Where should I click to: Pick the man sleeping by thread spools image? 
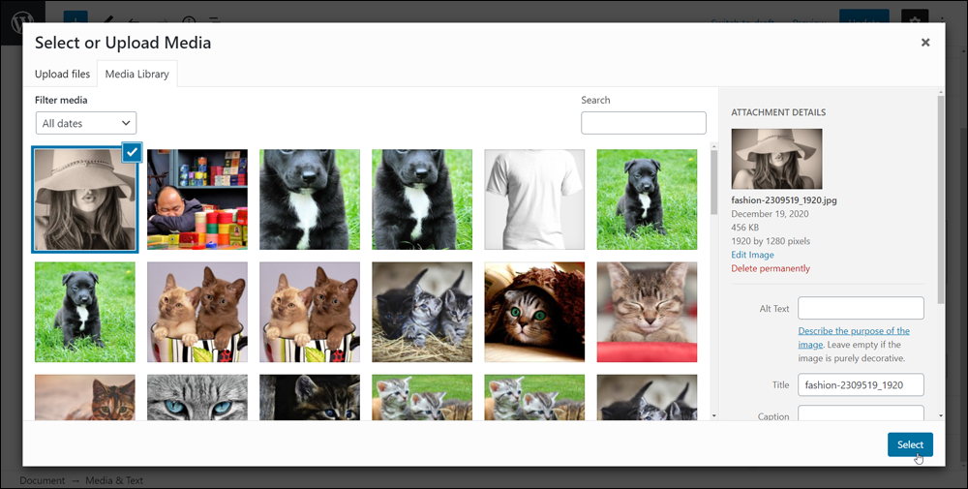[x=197, y=199]
